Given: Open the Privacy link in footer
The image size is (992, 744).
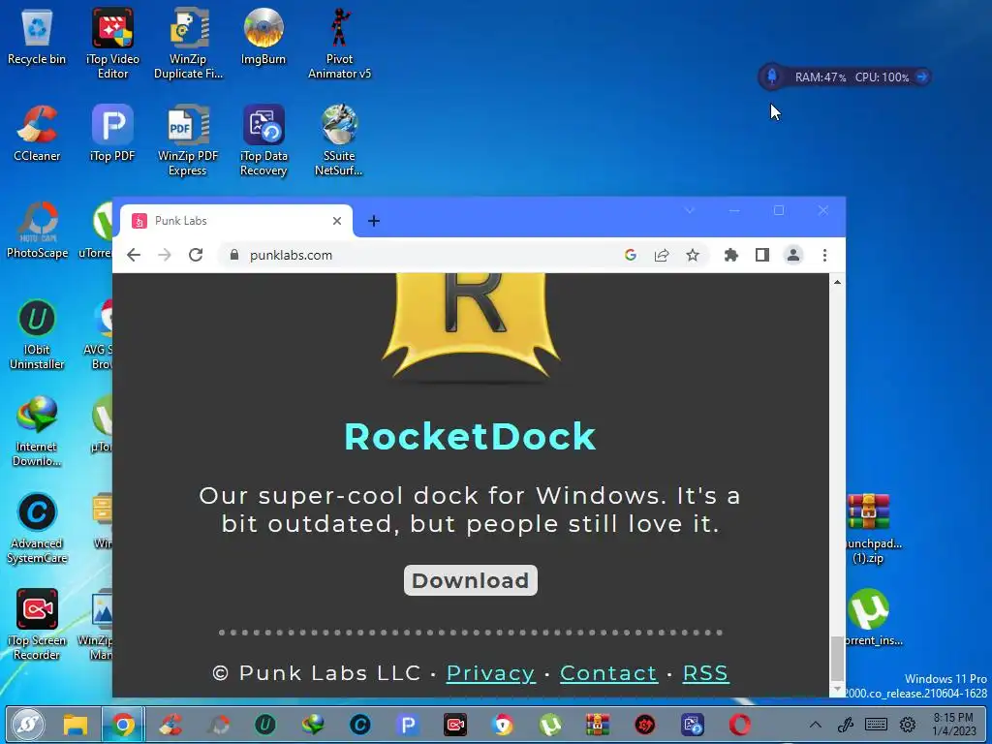Looking at the screenshot, I should point(490,673).
